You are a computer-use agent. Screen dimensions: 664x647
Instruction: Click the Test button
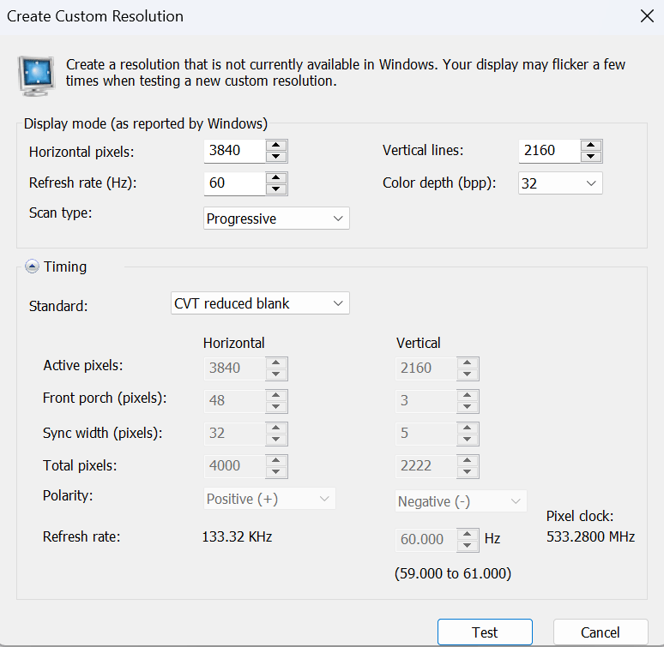pos(485,632)
